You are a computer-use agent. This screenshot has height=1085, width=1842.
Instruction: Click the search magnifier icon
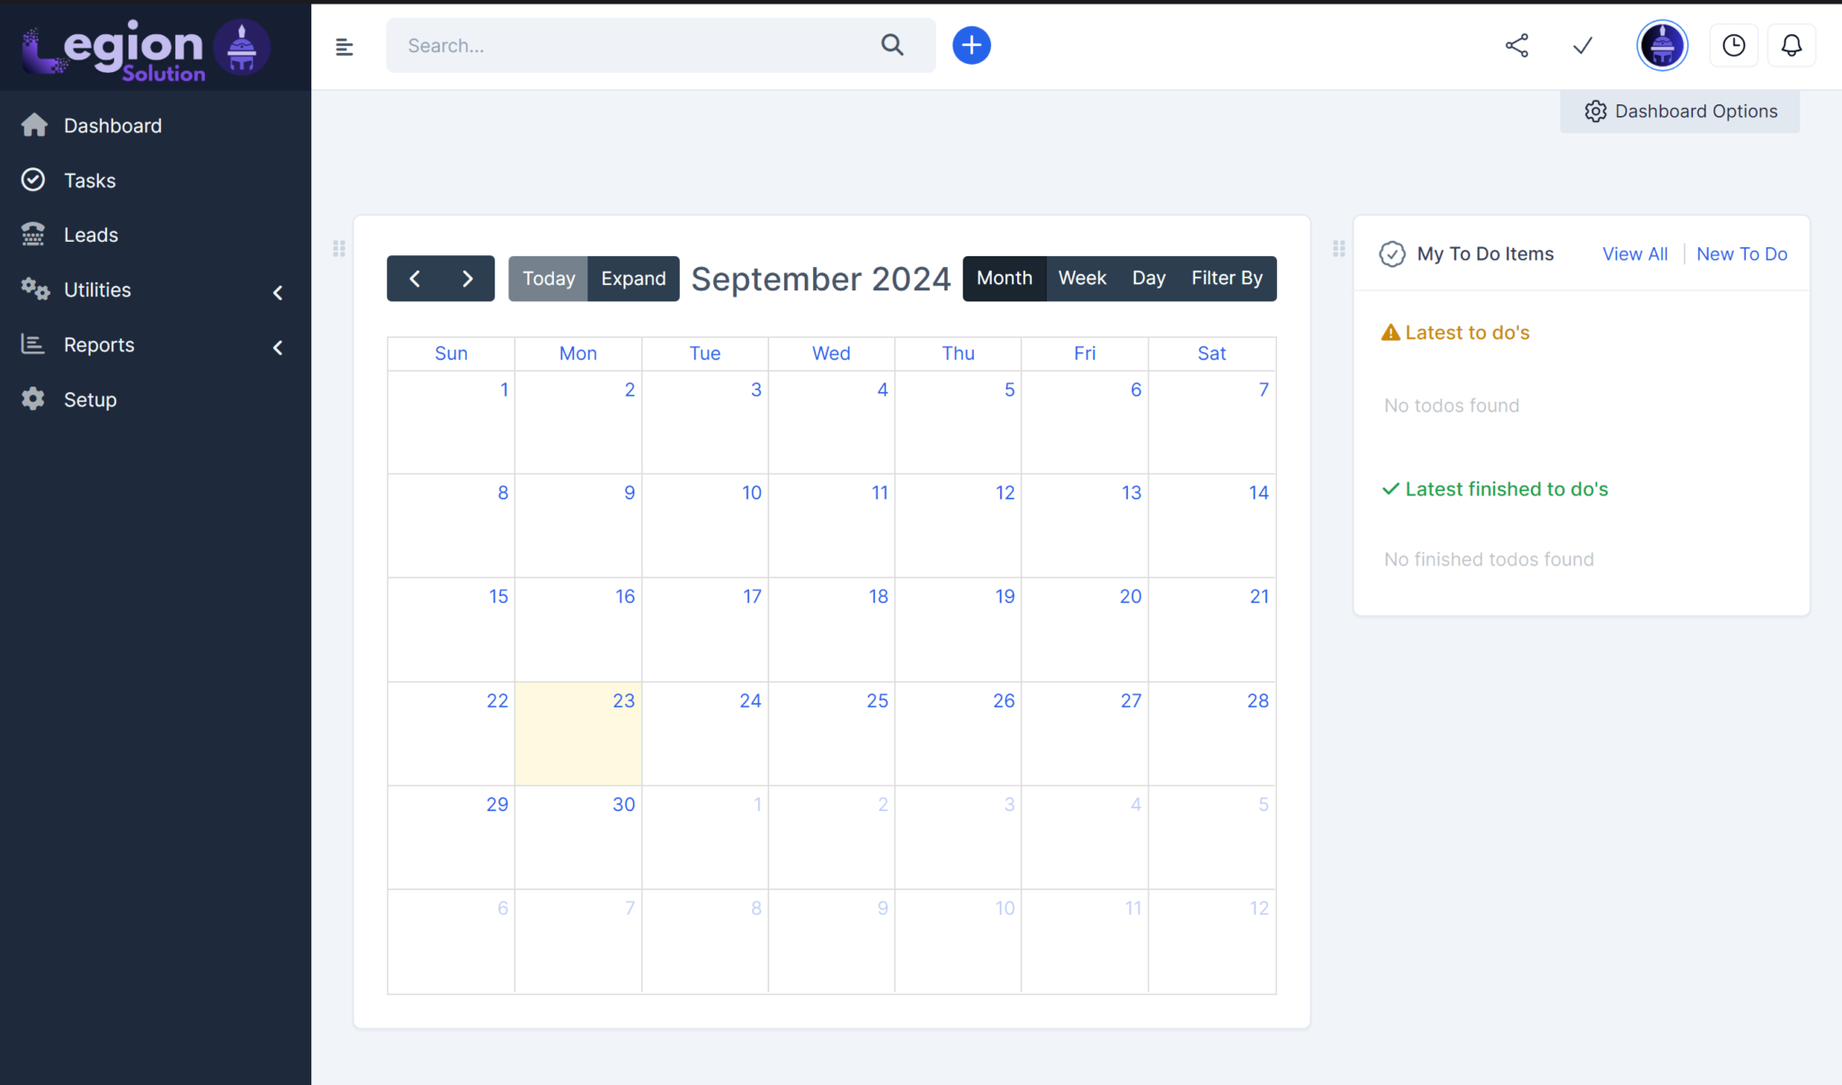click(x=891, y=45)
